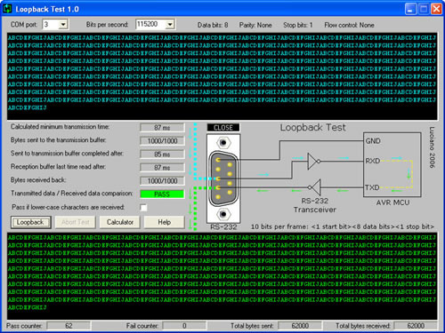Open the COM port dropdown arrow

click(x=63, y=24)
